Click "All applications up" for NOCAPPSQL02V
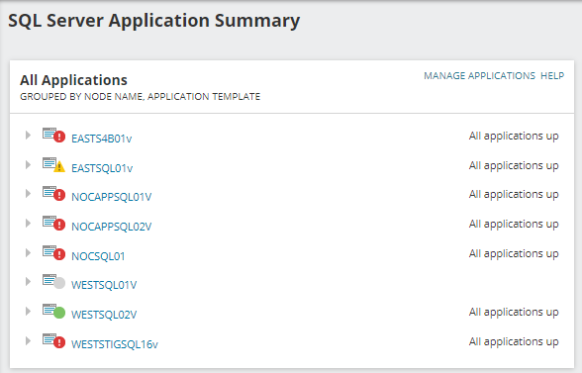582x373 pixels. [514, 225]
